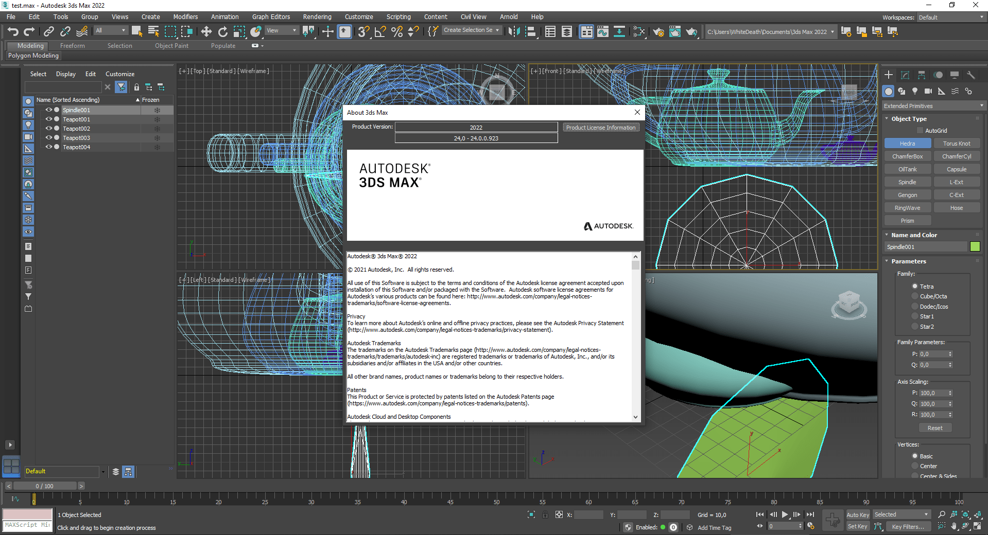Open the Curve Editor icon
988x535 pixels.
pos(603,32)
